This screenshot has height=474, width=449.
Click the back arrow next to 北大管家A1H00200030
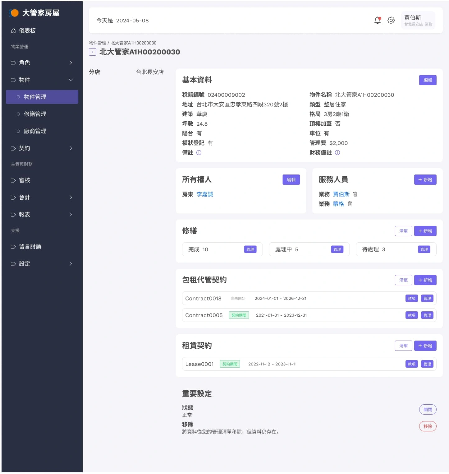[x=92, y=52]
